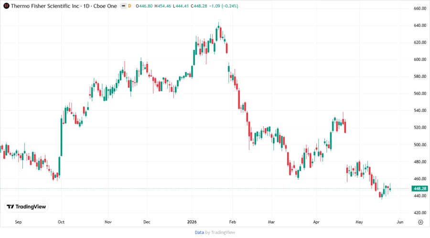Click the 600.00 price axis label

(420, 59)
